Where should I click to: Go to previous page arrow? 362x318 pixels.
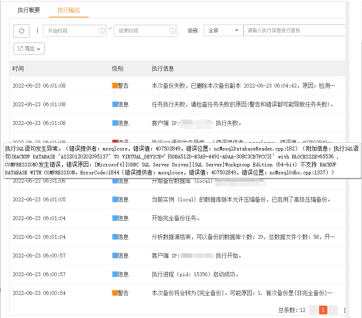point(313,310)
